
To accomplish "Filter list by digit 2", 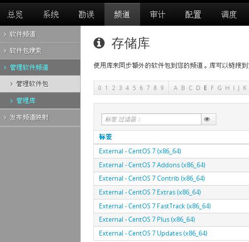I will click(113, 88).
